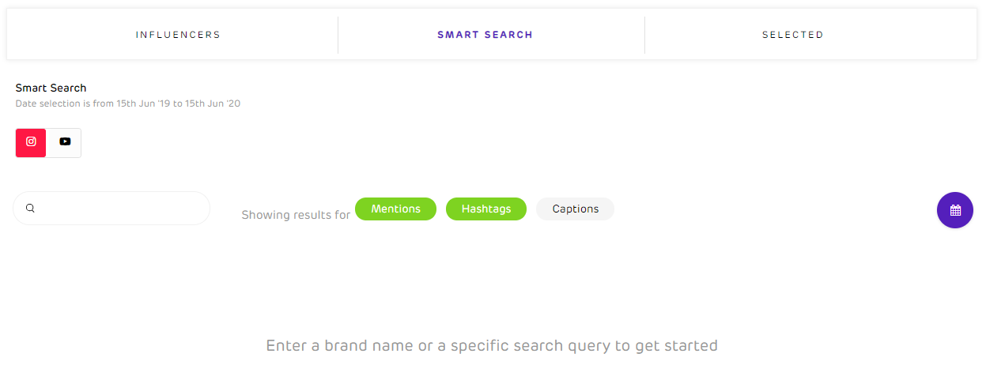Open the Influencers tab
Image resolution: width=986 pixels, height=380 pixels.
point(178,35)
